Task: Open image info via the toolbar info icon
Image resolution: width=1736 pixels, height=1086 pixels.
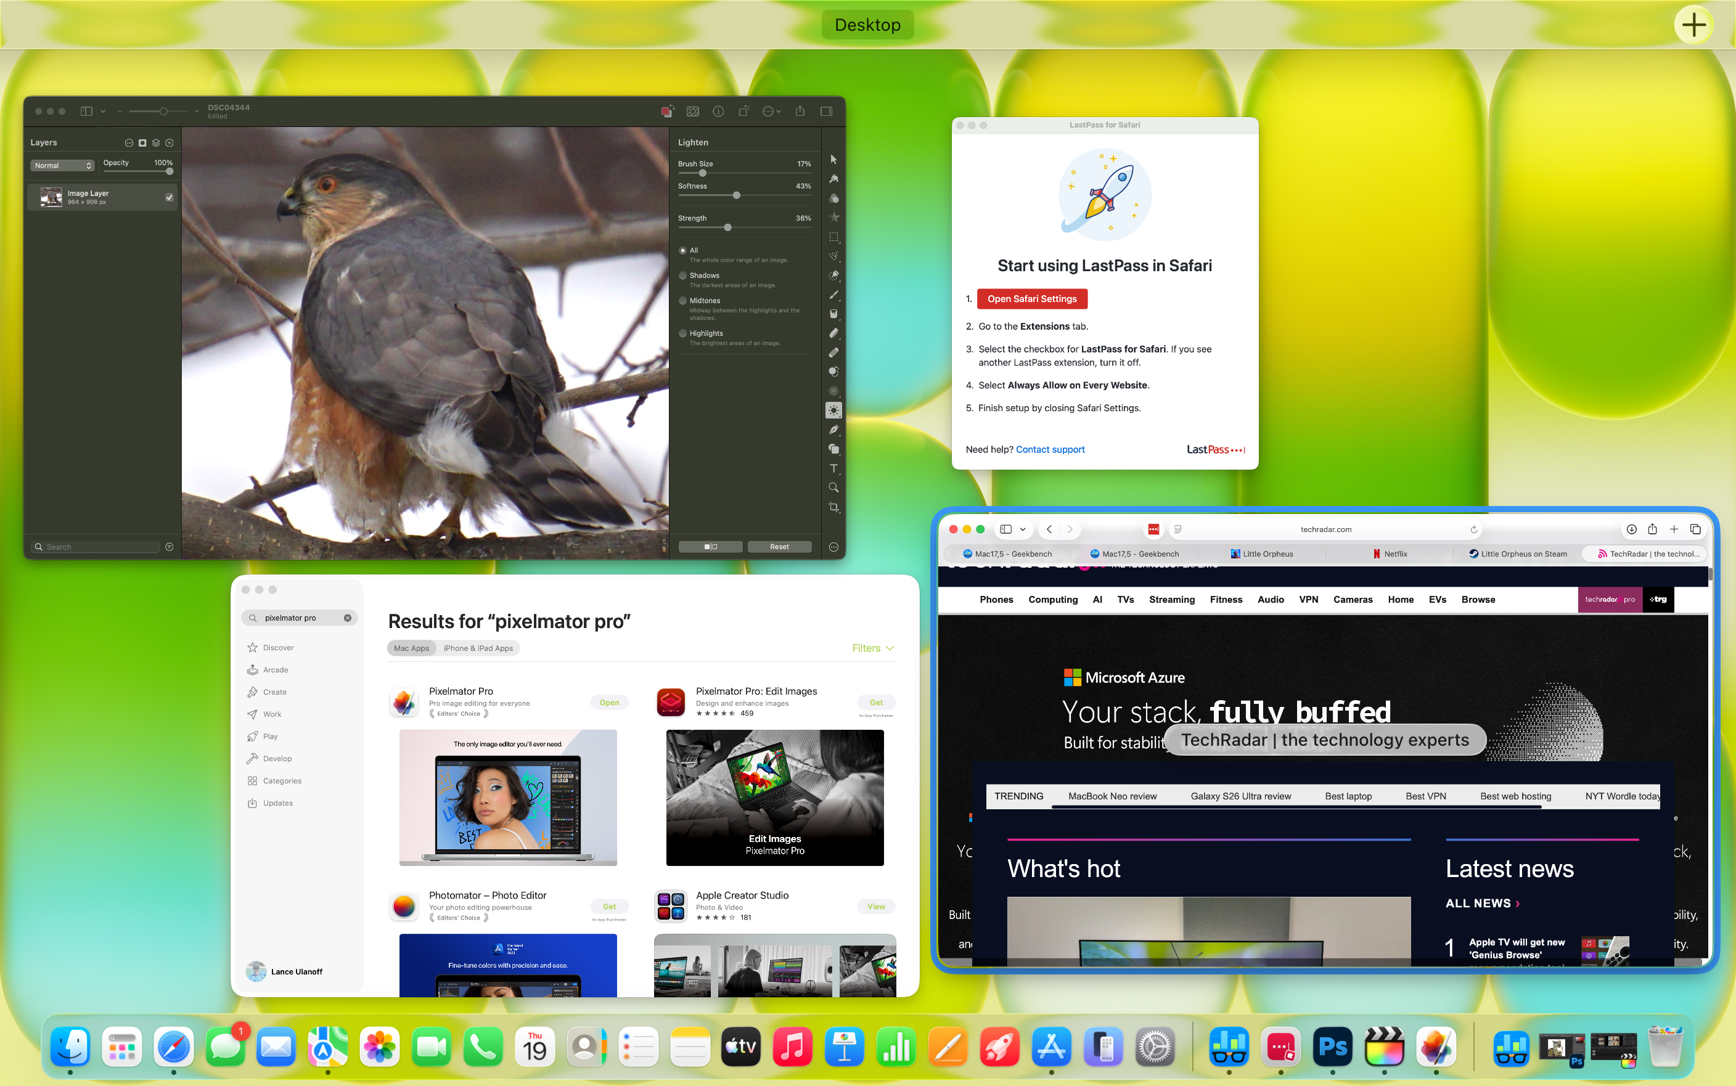Action: click(717, 112)
